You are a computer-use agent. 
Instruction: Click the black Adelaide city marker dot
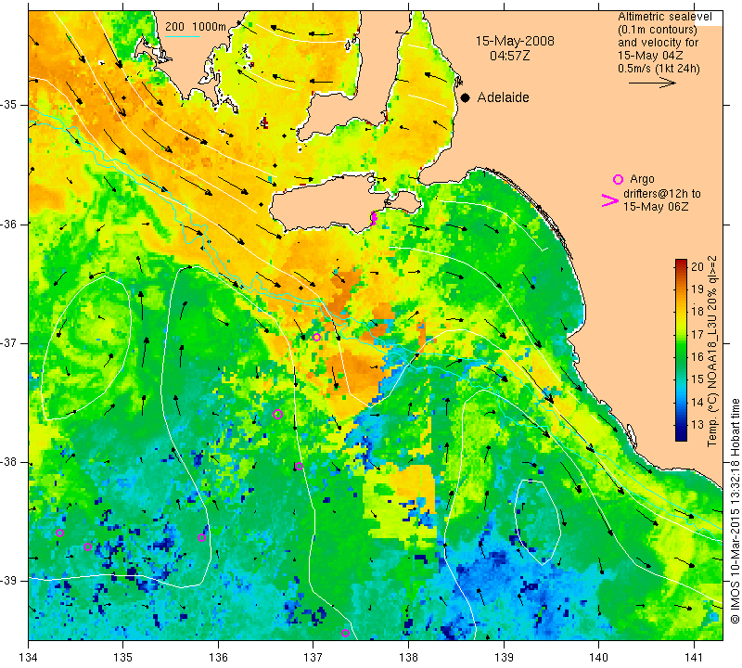coord(466,97)
